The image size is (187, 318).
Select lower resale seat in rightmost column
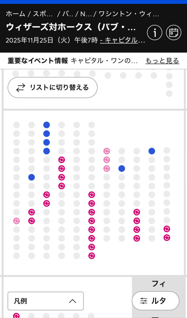point(167,238)
